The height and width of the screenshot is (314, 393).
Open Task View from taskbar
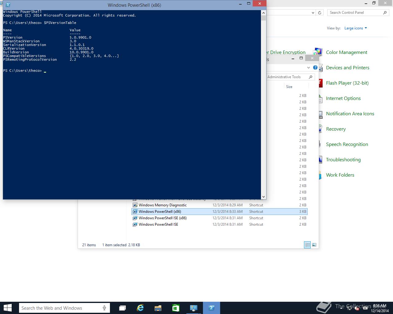click(123, 308)
